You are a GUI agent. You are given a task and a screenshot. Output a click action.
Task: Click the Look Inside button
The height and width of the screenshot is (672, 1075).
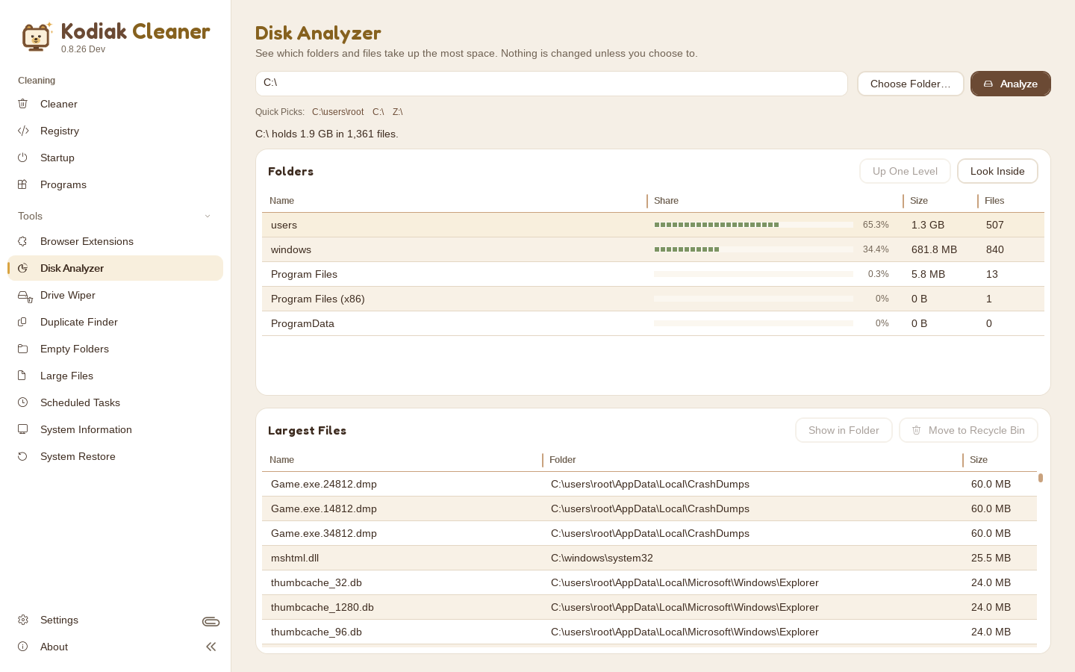pyautogui.click(x=997, y=171)
